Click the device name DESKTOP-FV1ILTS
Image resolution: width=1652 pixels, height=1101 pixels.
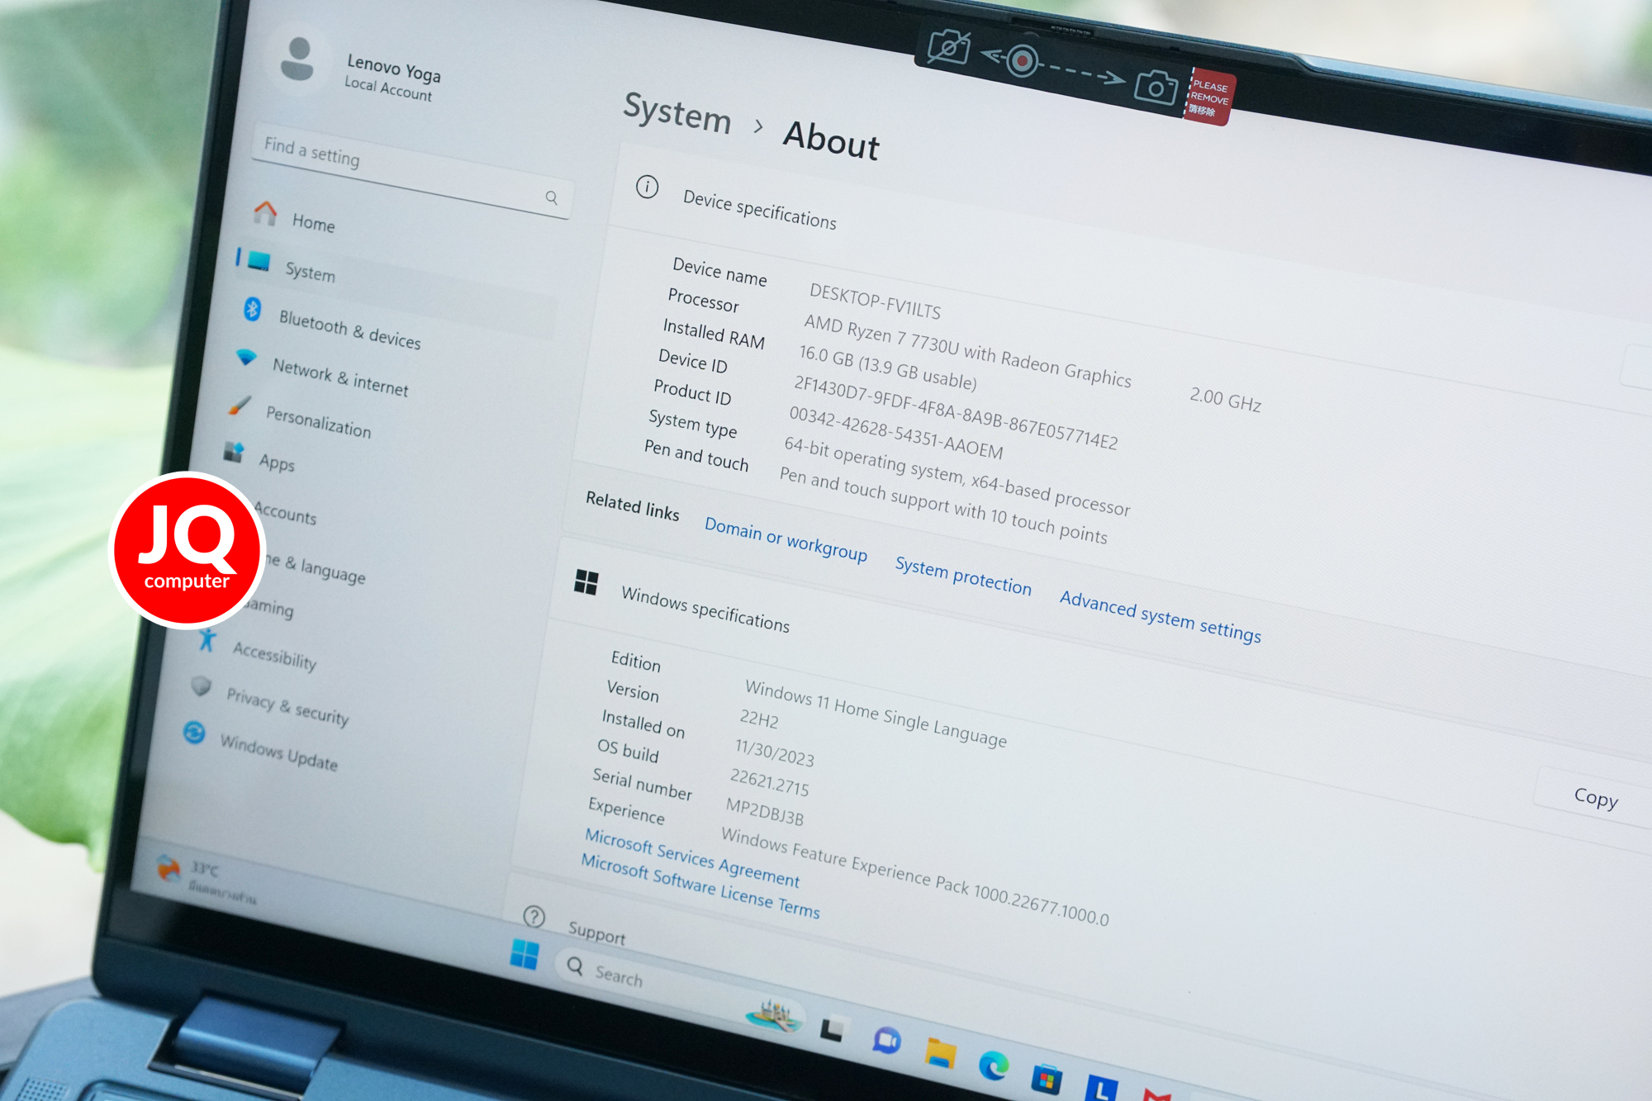[x=875, y=301]
